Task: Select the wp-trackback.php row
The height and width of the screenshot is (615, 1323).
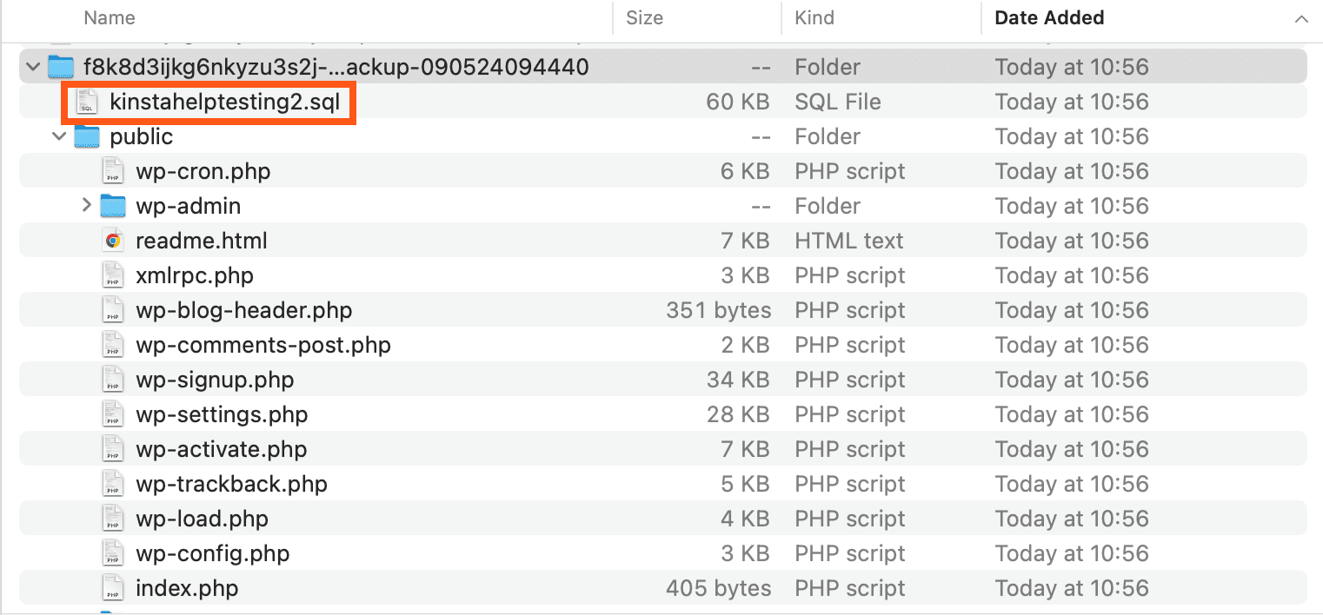Action: 231,484
